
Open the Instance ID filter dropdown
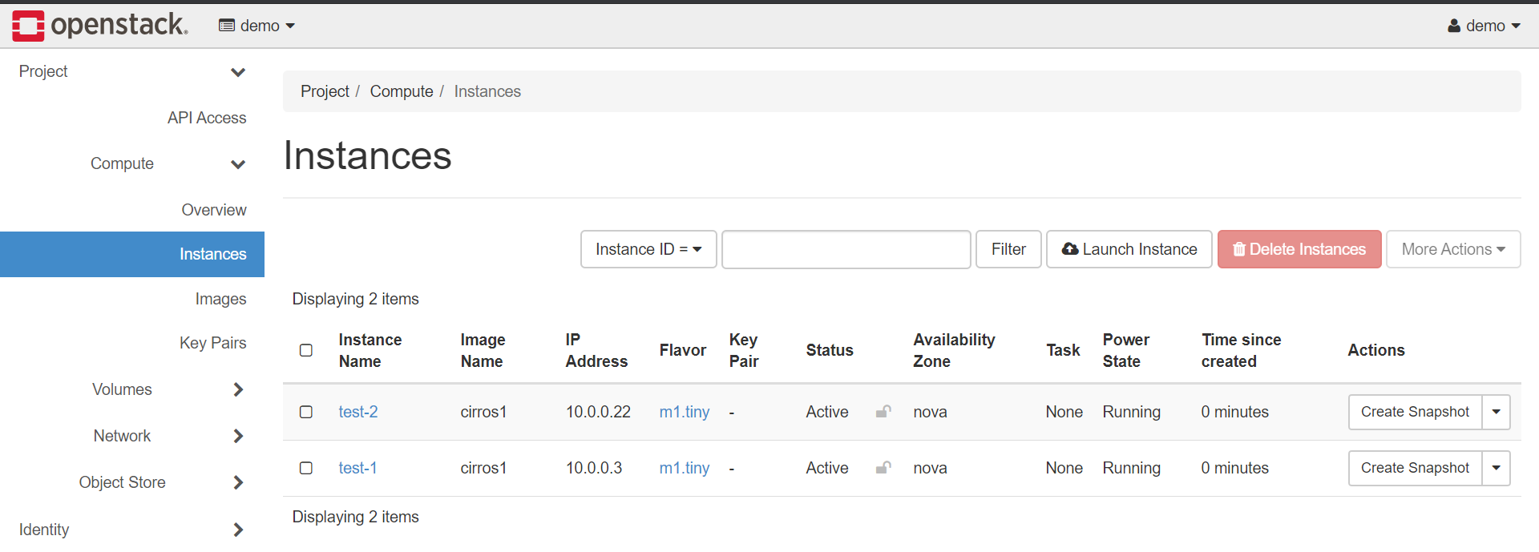648,249
